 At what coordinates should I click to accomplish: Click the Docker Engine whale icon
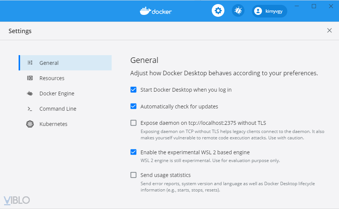pos(30,94)
